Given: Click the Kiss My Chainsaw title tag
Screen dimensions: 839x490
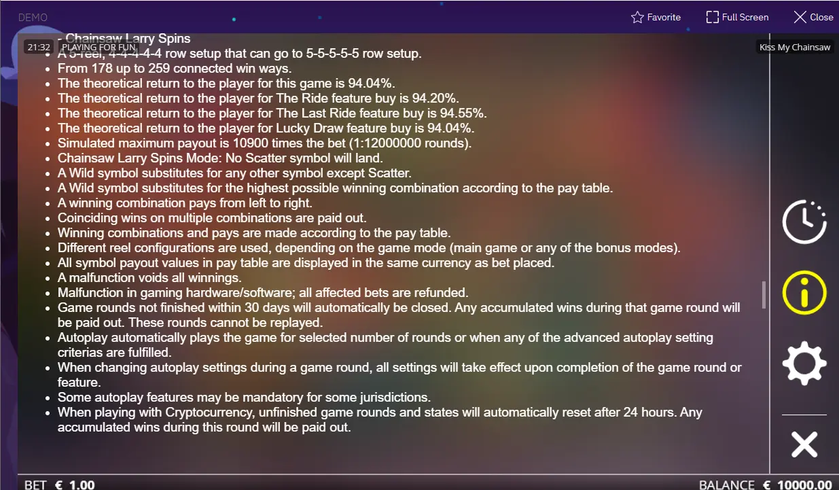Looking at the screenshot, I should tap(795, 47).
